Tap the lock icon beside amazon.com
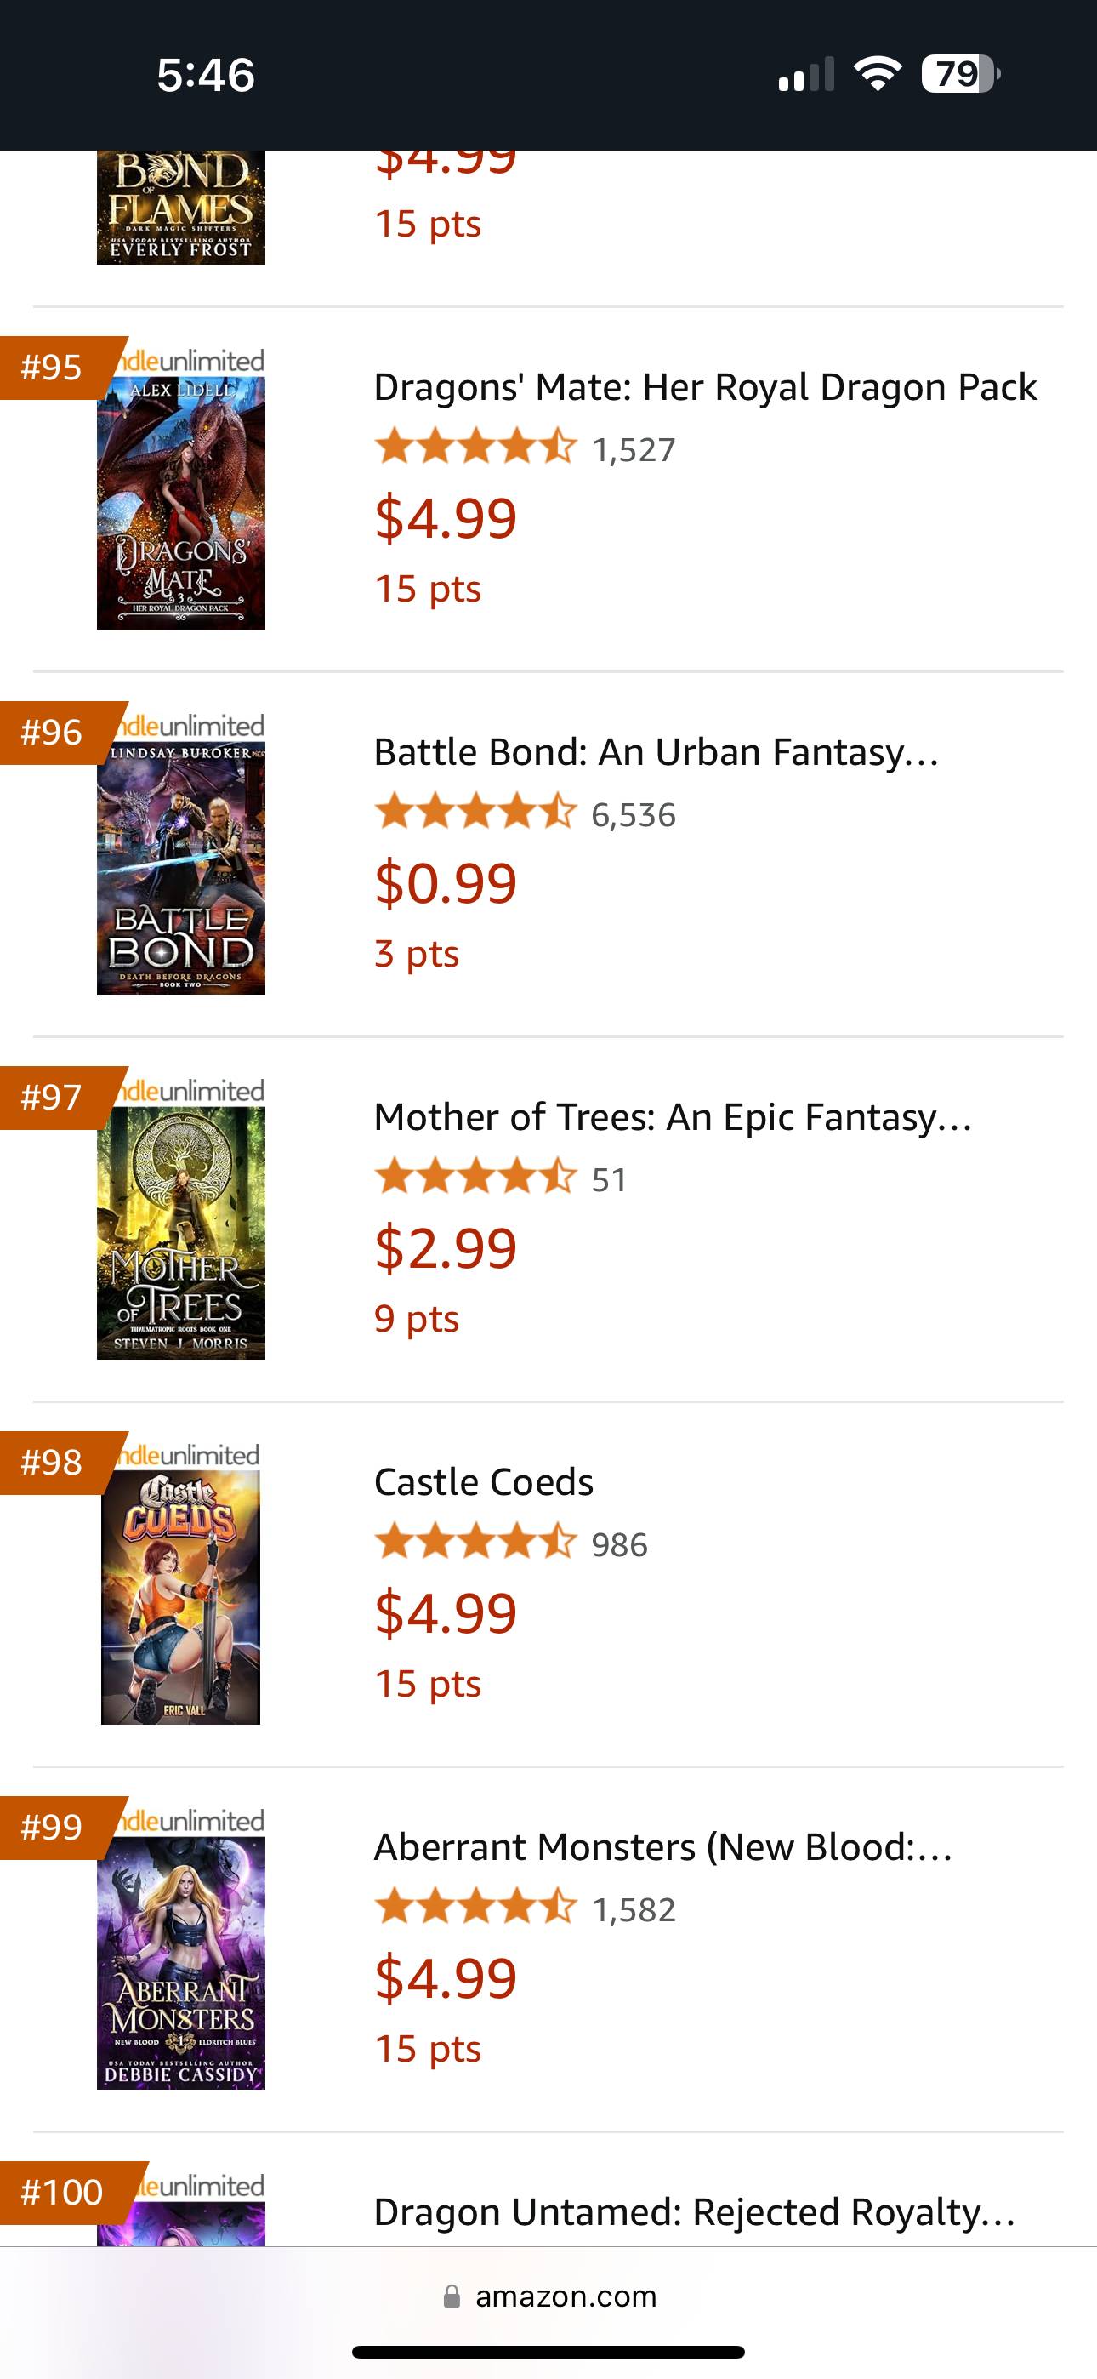Viewport: 1097px width, 2379px height. click(452, 2296)
